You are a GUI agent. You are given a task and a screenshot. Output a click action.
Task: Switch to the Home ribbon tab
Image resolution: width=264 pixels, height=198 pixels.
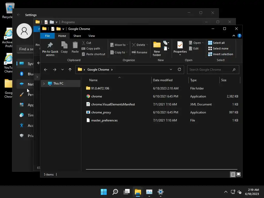62,36
